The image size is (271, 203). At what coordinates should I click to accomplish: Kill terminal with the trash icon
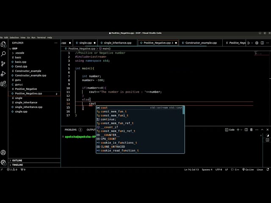pyautogui.click(x=251, y=130)
